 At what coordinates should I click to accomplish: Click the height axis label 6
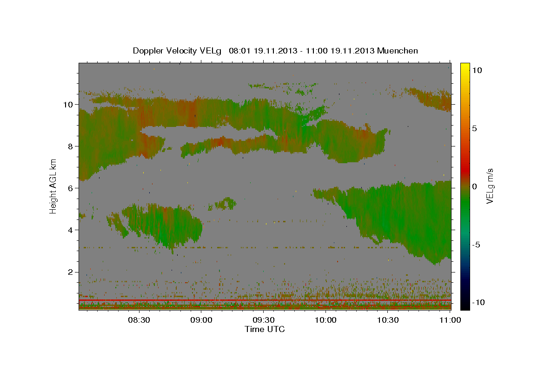pyautogui.click(x=71, y=188)
